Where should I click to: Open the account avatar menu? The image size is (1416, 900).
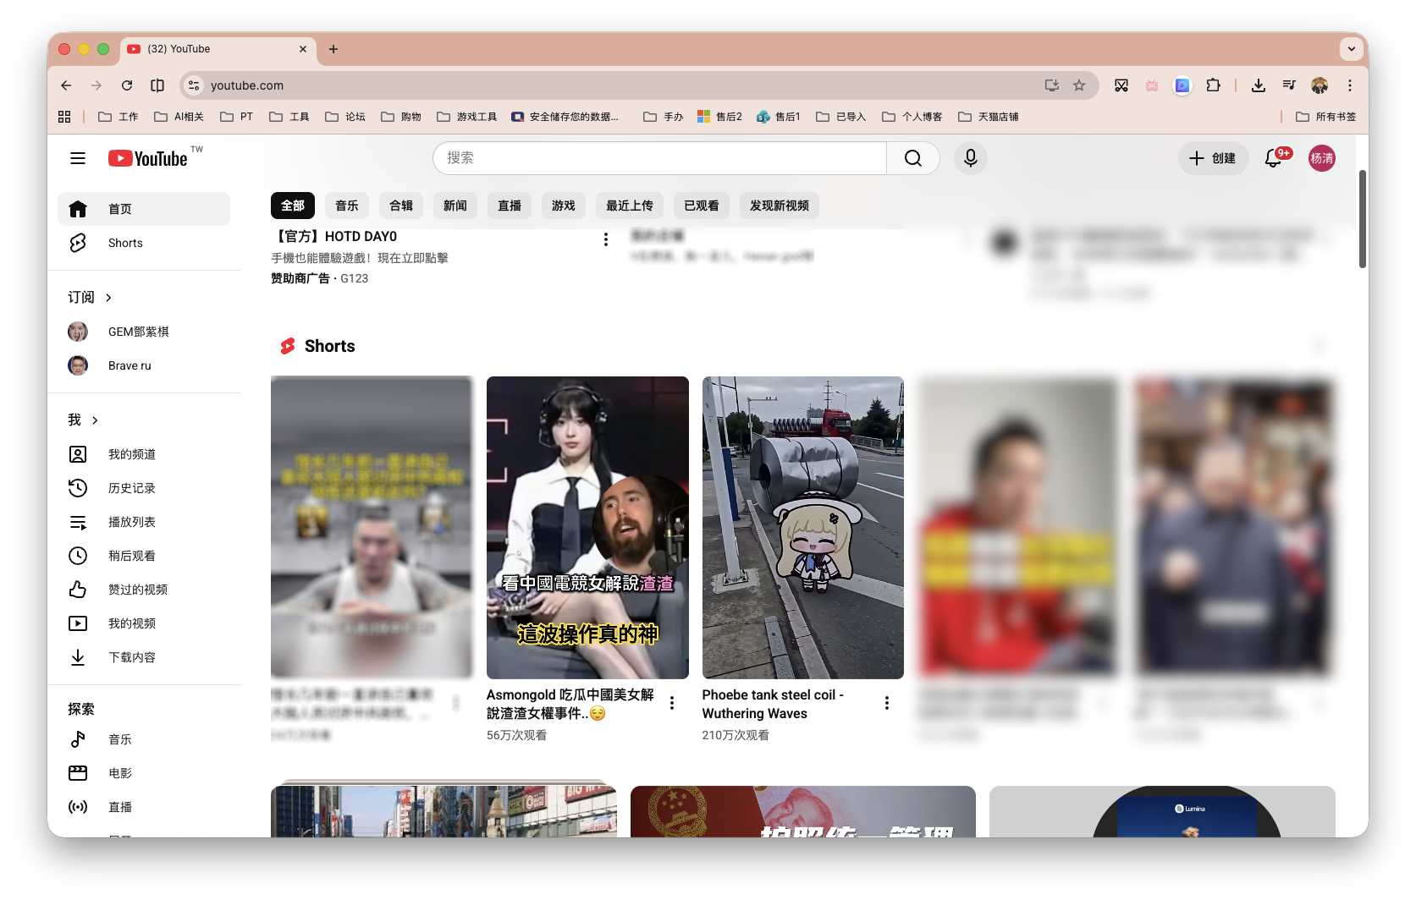tap(1322, 158)
